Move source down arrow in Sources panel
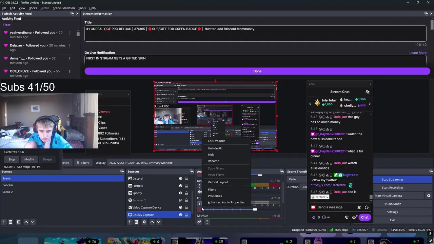Image resolution: width=434 pixels, height=244 pixels. coord(158,222)
